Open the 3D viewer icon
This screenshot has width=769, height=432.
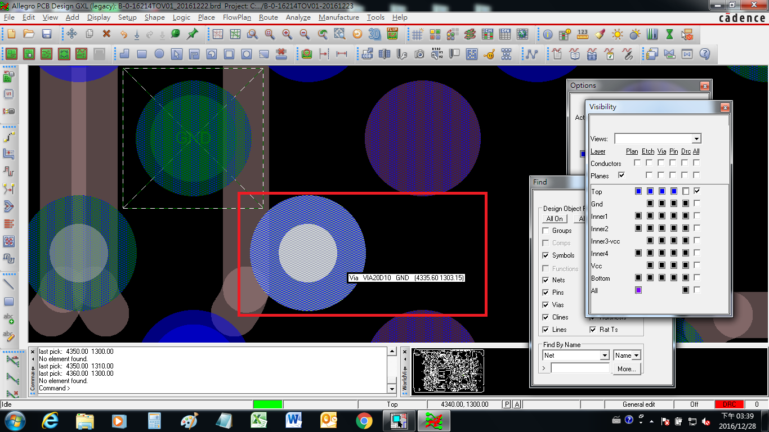pos(374,34)
